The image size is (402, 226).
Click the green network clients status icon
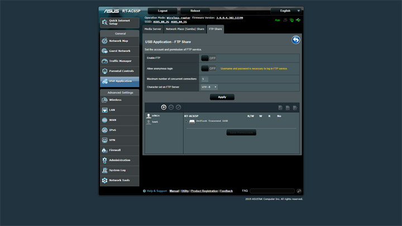point(291,20)
